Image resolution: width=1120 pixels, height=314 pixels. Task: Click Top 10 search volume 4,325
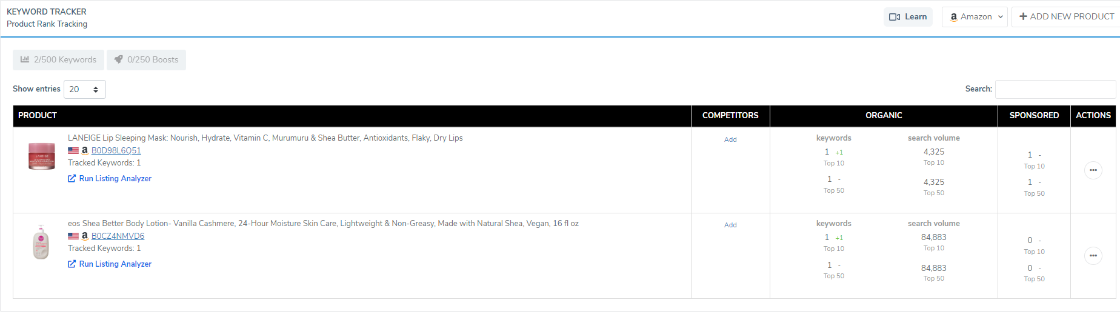coord(933,152)
